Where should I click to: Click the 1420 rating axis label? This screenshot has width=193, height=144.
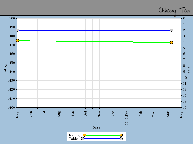click(x=11, y=89)
